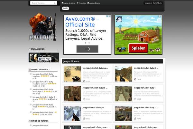Click bullet icon beside roads to victory
Viewport: 193px width, 129px height.
click(31, 82)
